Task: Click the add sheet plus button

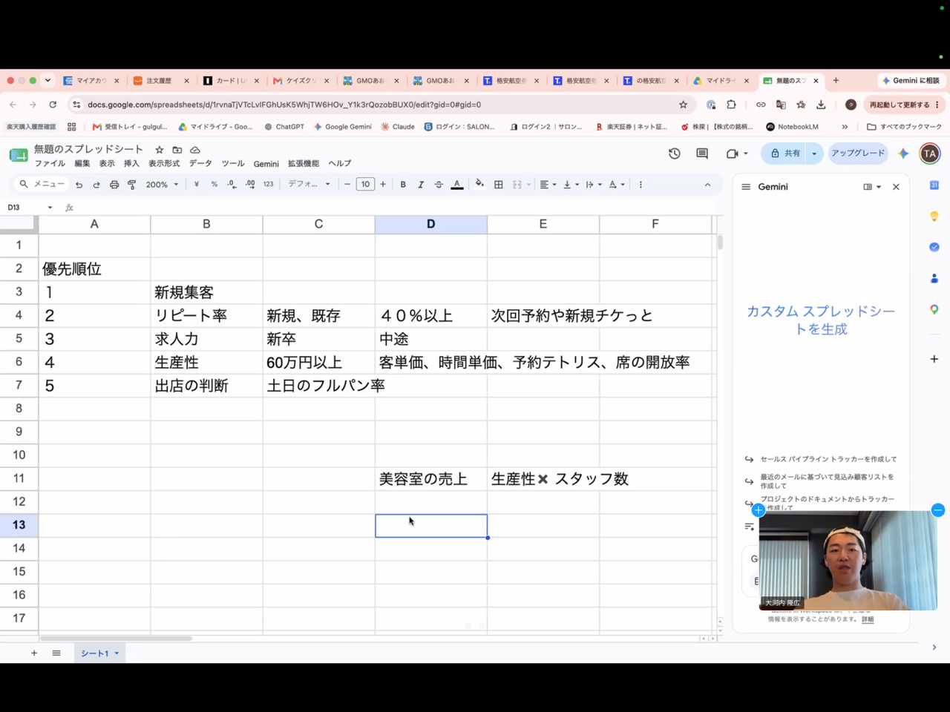Action: coord(34,653)
